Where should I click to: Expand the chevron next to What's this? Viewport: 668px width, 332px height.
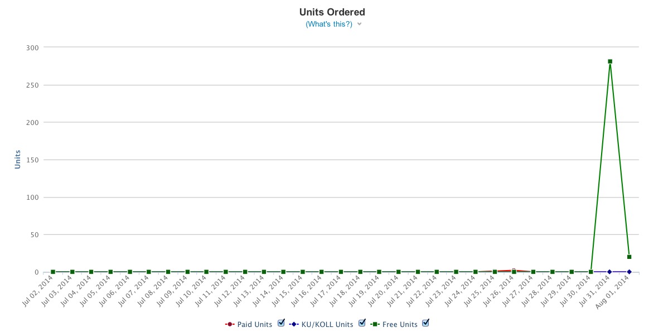[x=360, y=24]
